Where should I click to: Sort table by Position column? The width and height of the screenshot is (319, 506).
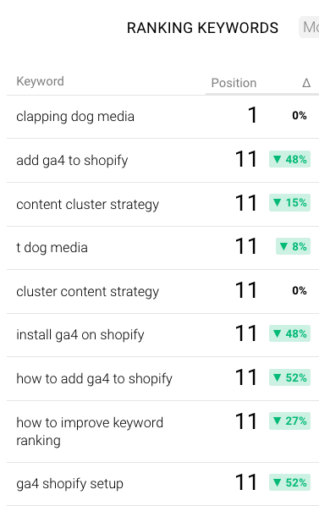click(x=234, y=83)
